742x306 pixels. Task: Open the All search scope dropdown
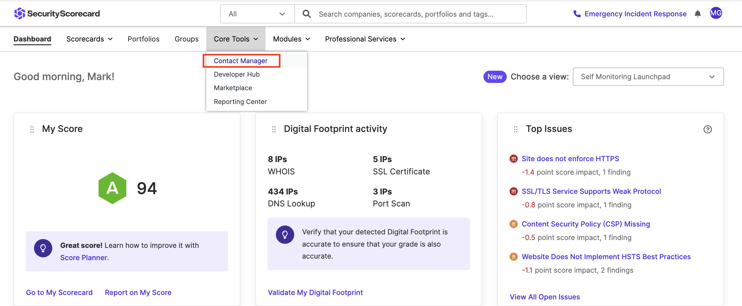click(257, 14)
